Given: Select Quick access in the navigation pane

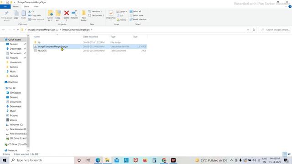Looking at the screenshot, I should point(14,40).
